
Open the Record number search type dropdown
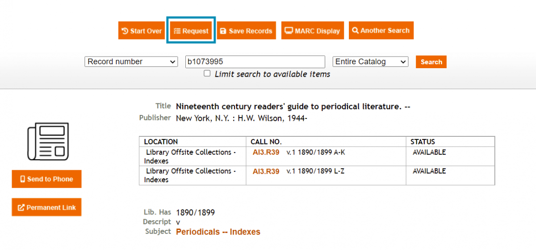131,61
